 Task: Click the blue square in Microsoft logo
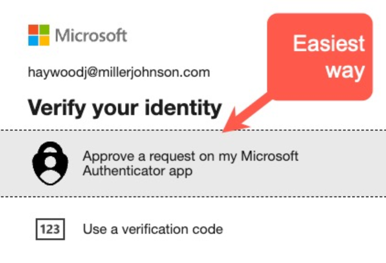pos(34,40)
